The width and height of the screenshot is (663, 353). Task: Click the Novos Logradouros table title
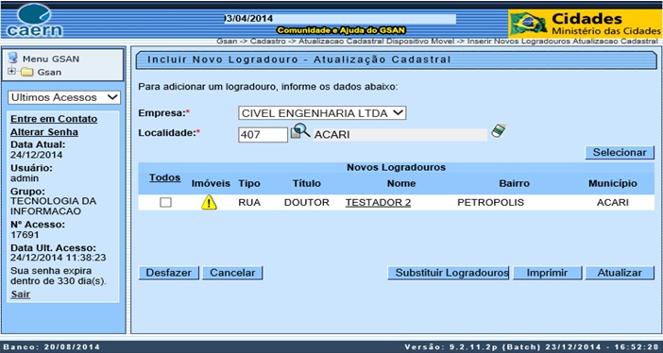(x=396, y=167)
